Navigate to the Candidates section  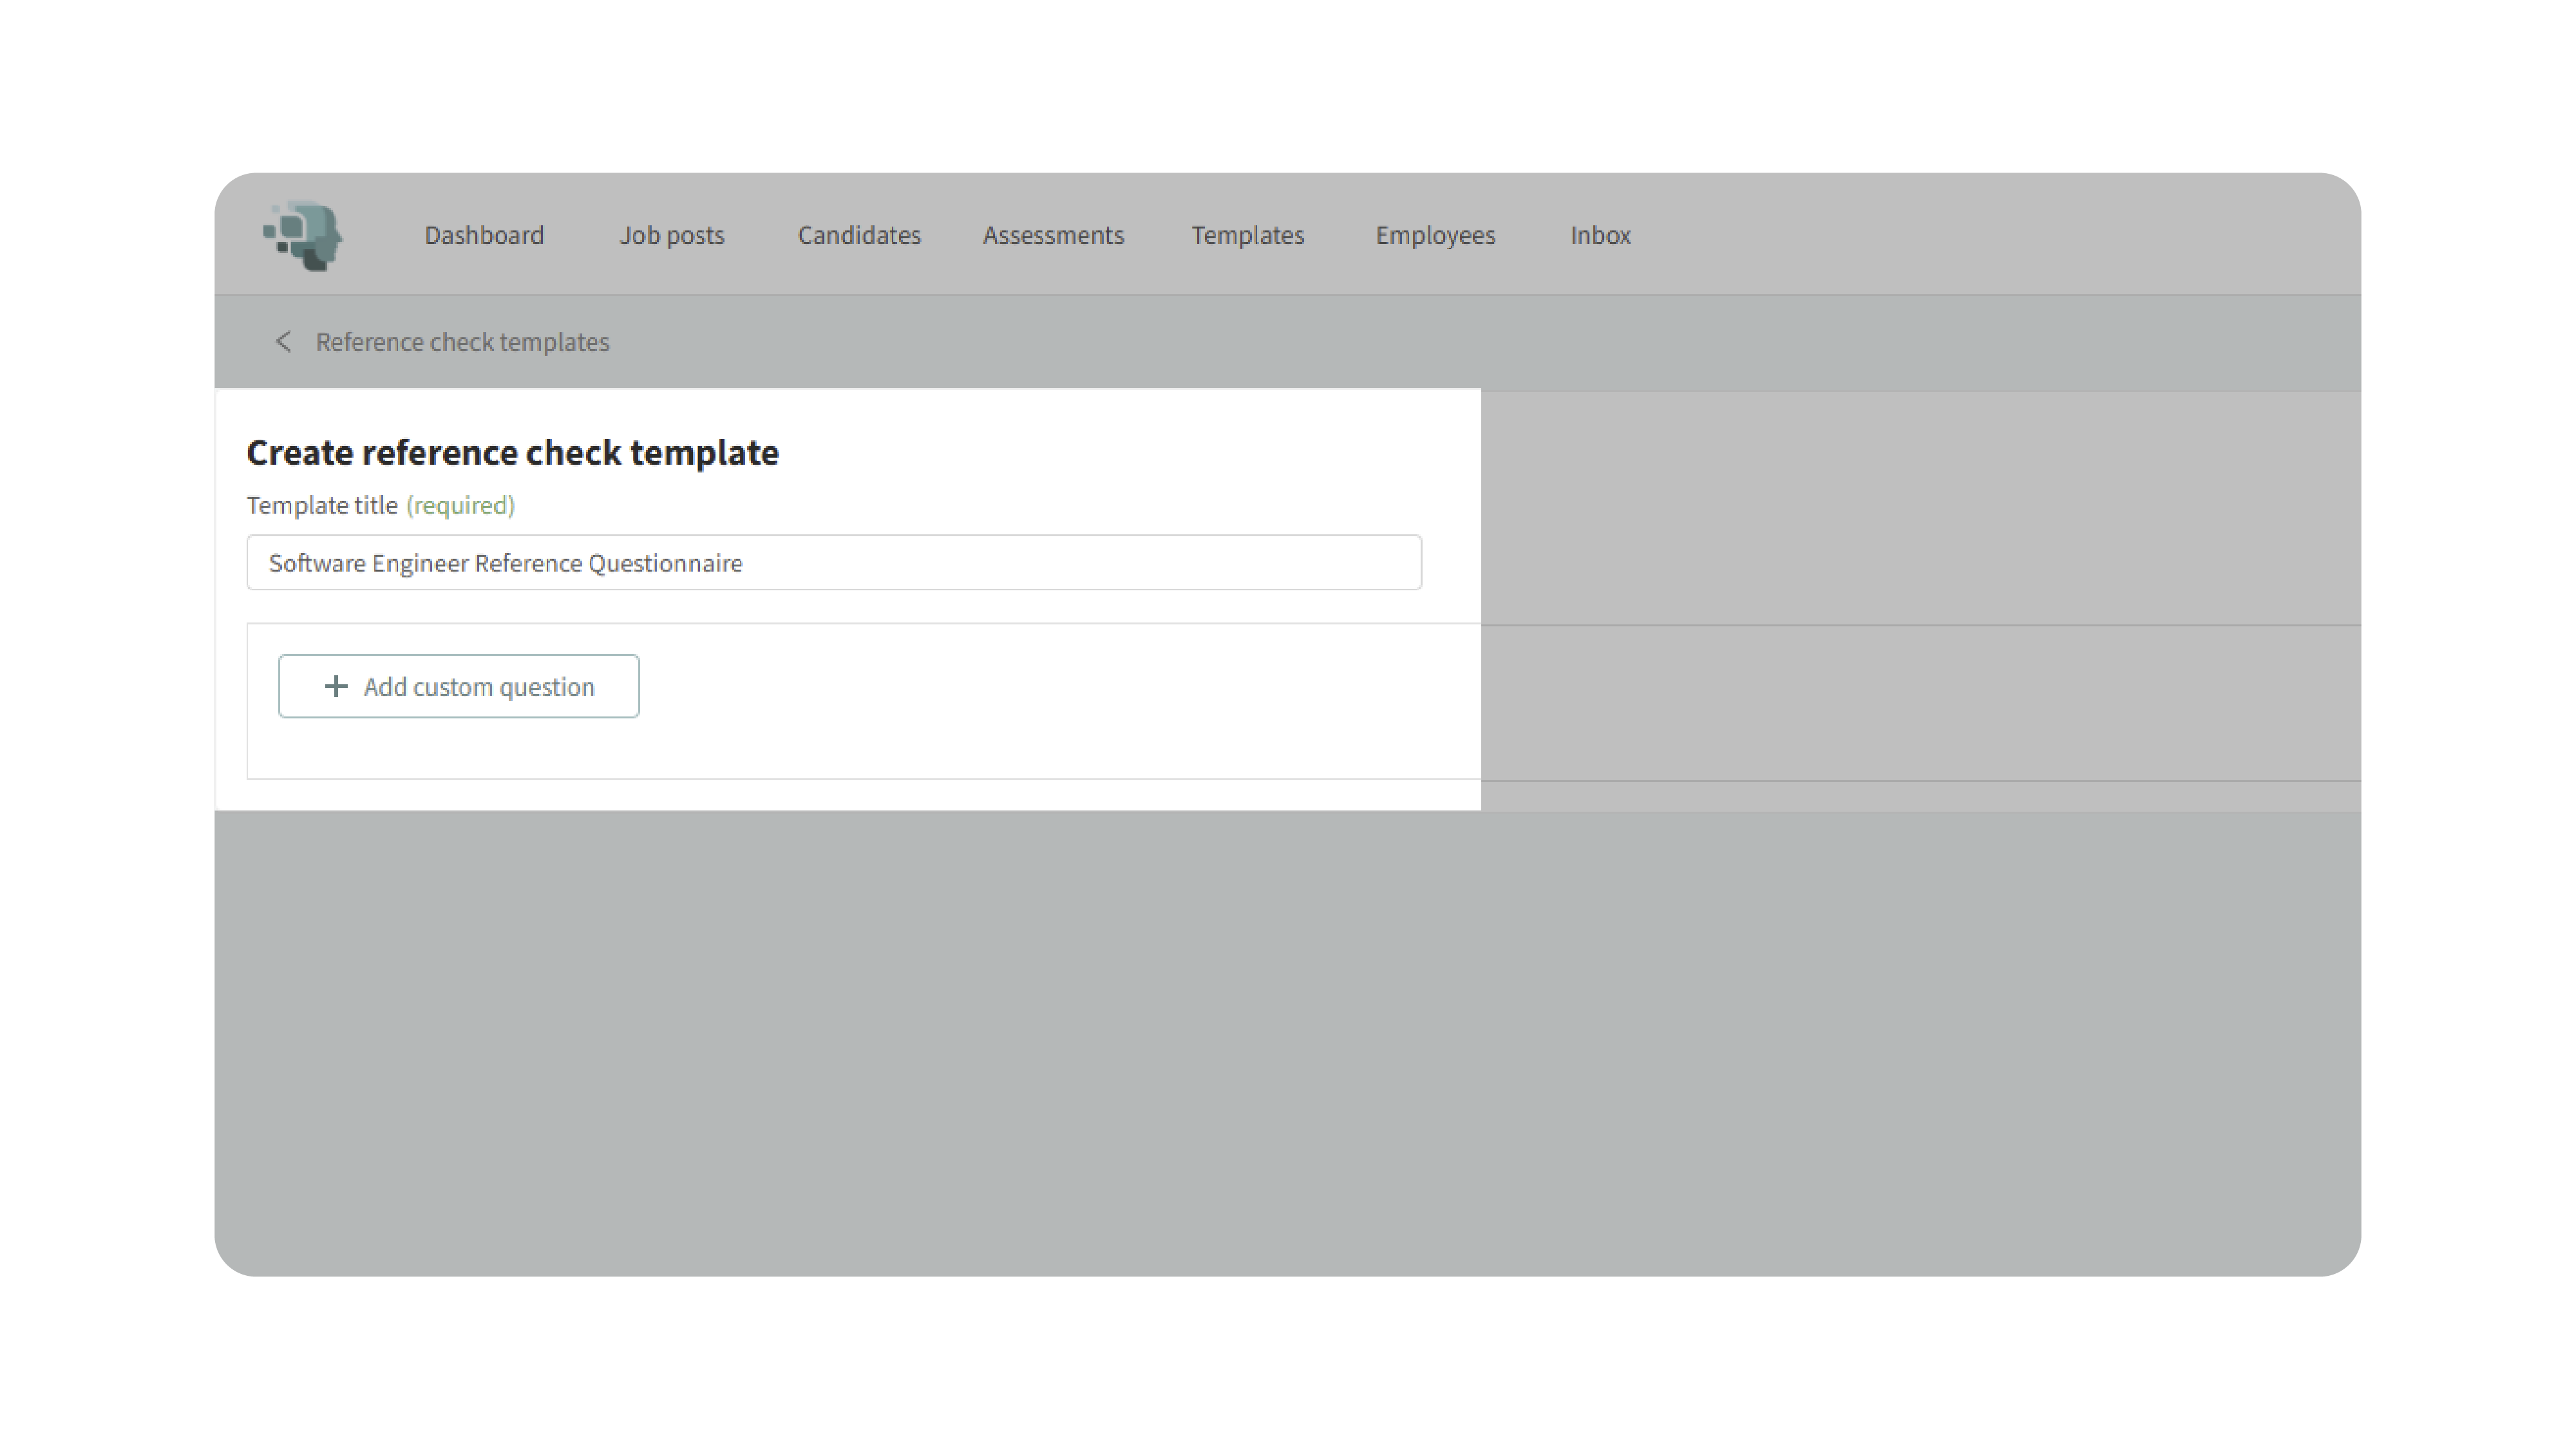(x=858, y=235)
